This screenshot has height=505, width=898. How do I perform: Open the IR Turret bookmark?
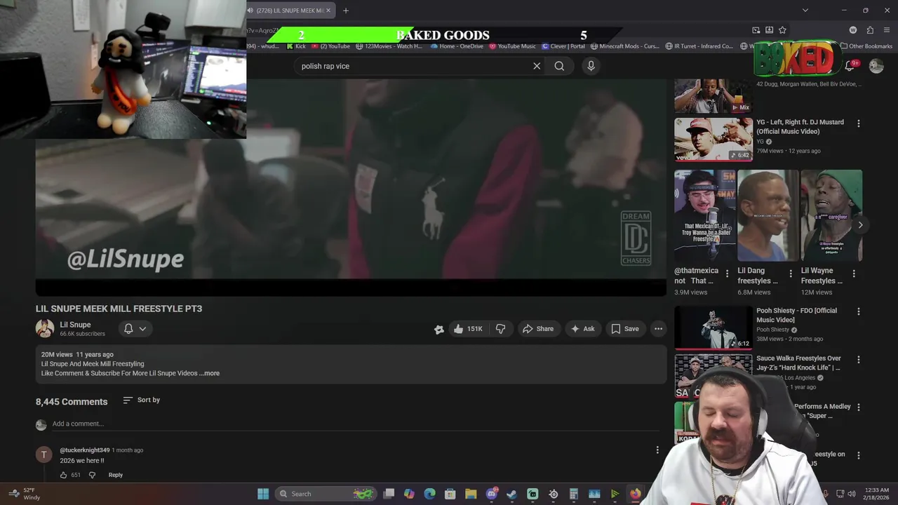pos(699,46)
